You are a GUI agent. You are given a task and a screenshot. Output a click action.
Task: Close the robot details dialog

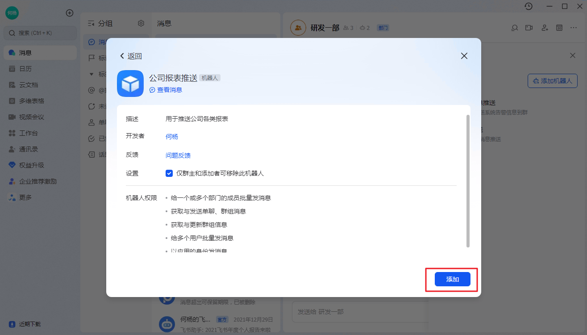point(464,56)
